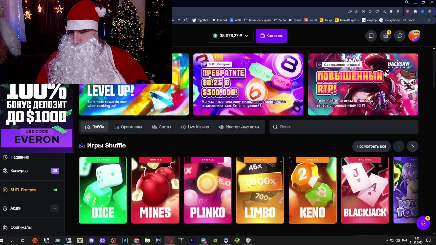
Task: Select the Лобби tab
Action: click(94, 127)
